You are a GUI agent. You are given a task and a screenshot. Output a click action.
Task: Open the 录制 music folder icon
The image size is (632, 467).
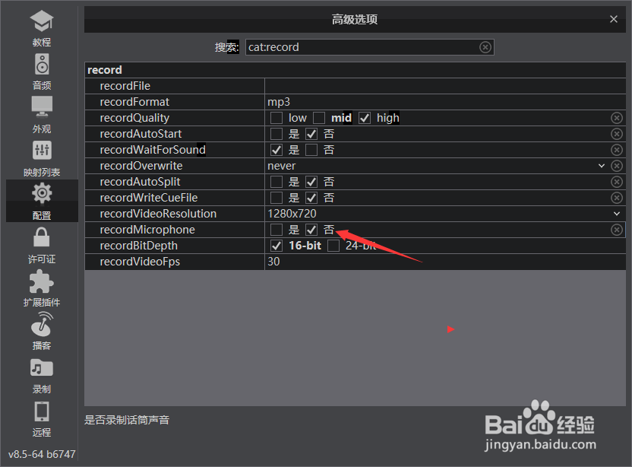click(42, 376)
